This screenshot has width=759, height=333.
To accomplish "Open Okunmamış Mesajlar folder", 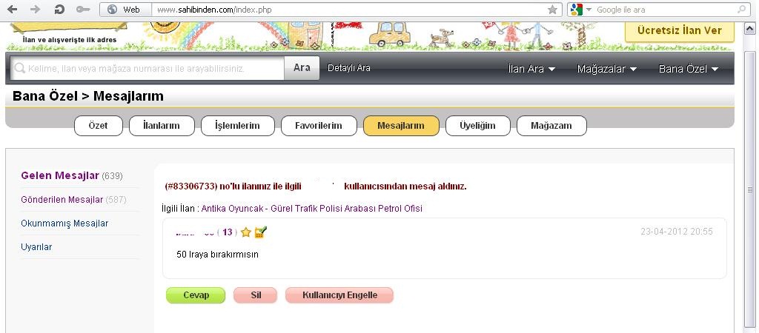I will [x=64, y=223].
